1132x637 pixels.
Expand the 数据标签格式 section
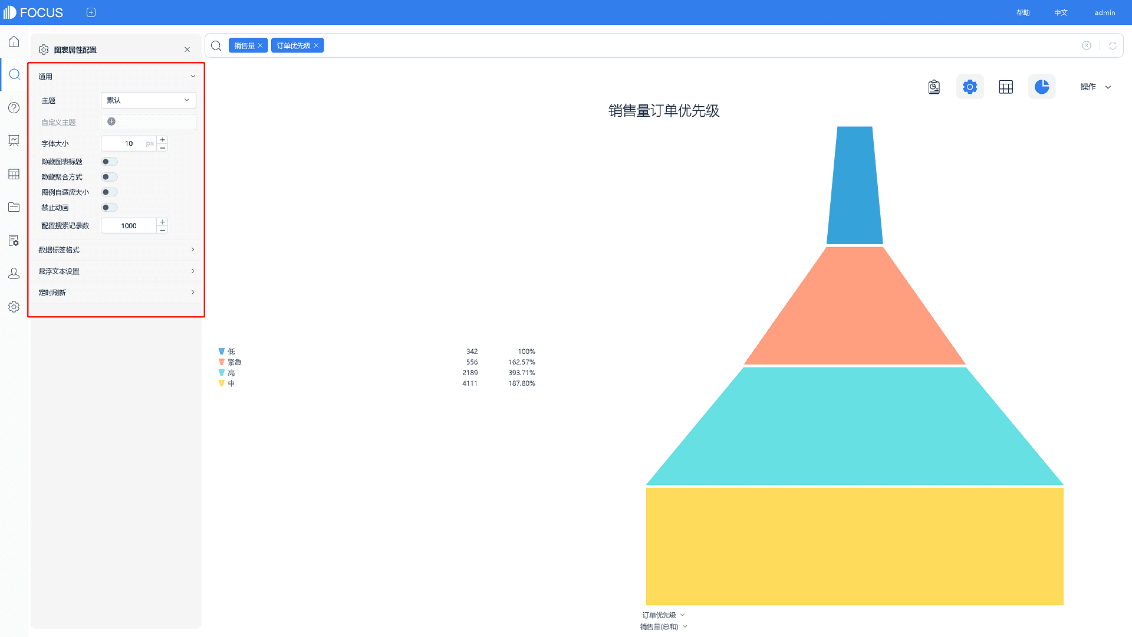(116, 249)
